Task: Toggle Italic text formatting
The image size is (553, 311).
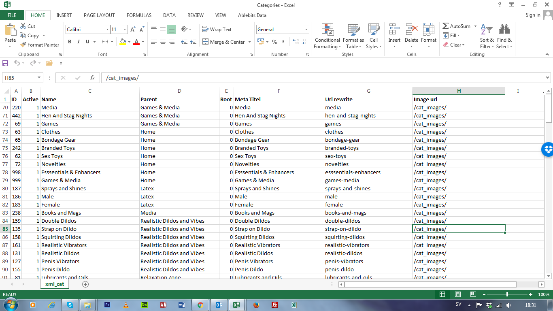Action: pos(79,42)
